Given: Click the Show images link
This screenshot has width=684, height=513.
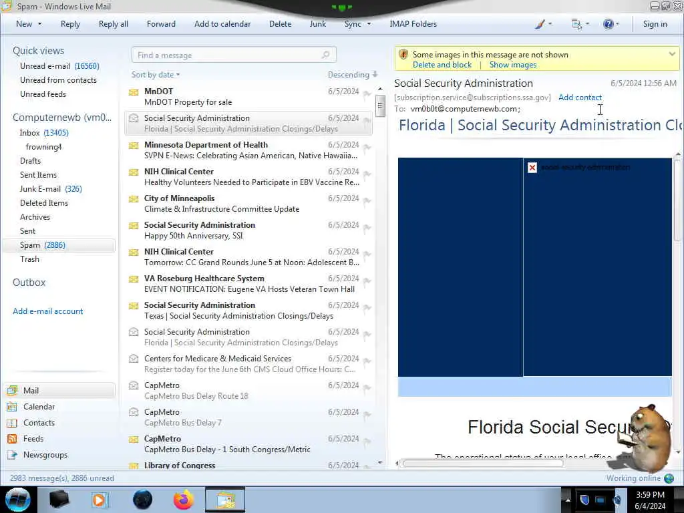Looking at the screenshot, I should click(x=512, y=65).
